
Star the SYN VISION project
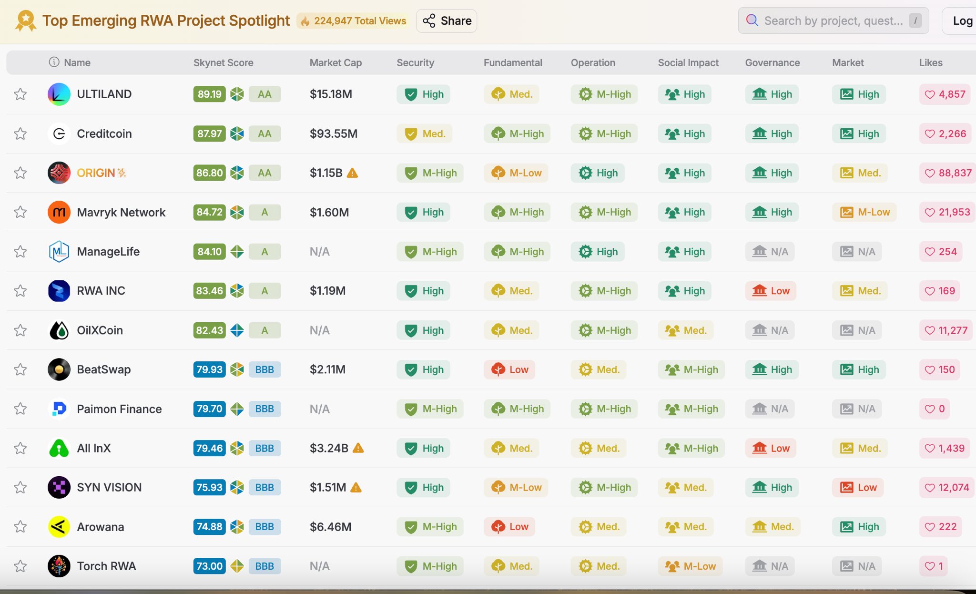[20, 488]
